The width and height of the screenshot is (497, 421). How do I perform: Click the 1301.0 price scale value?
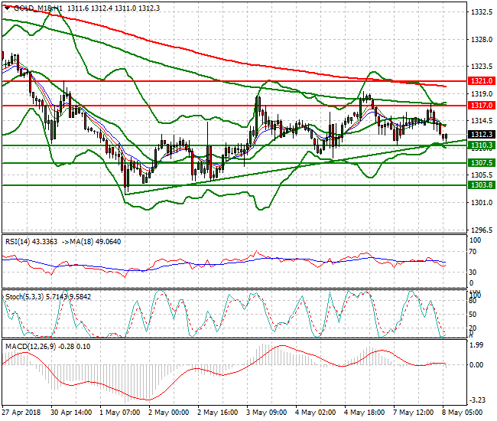[482, 202]
